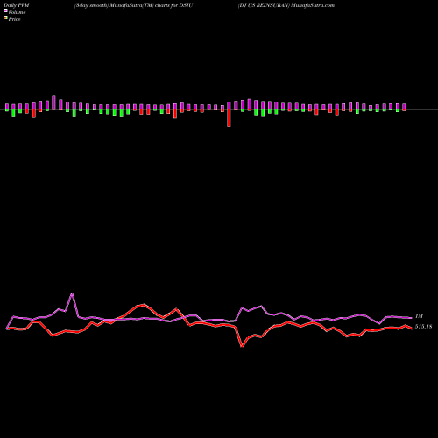Click the Volume legend color swatch
This screenshot has width=438, height=438.
click(x=5, y=11)
